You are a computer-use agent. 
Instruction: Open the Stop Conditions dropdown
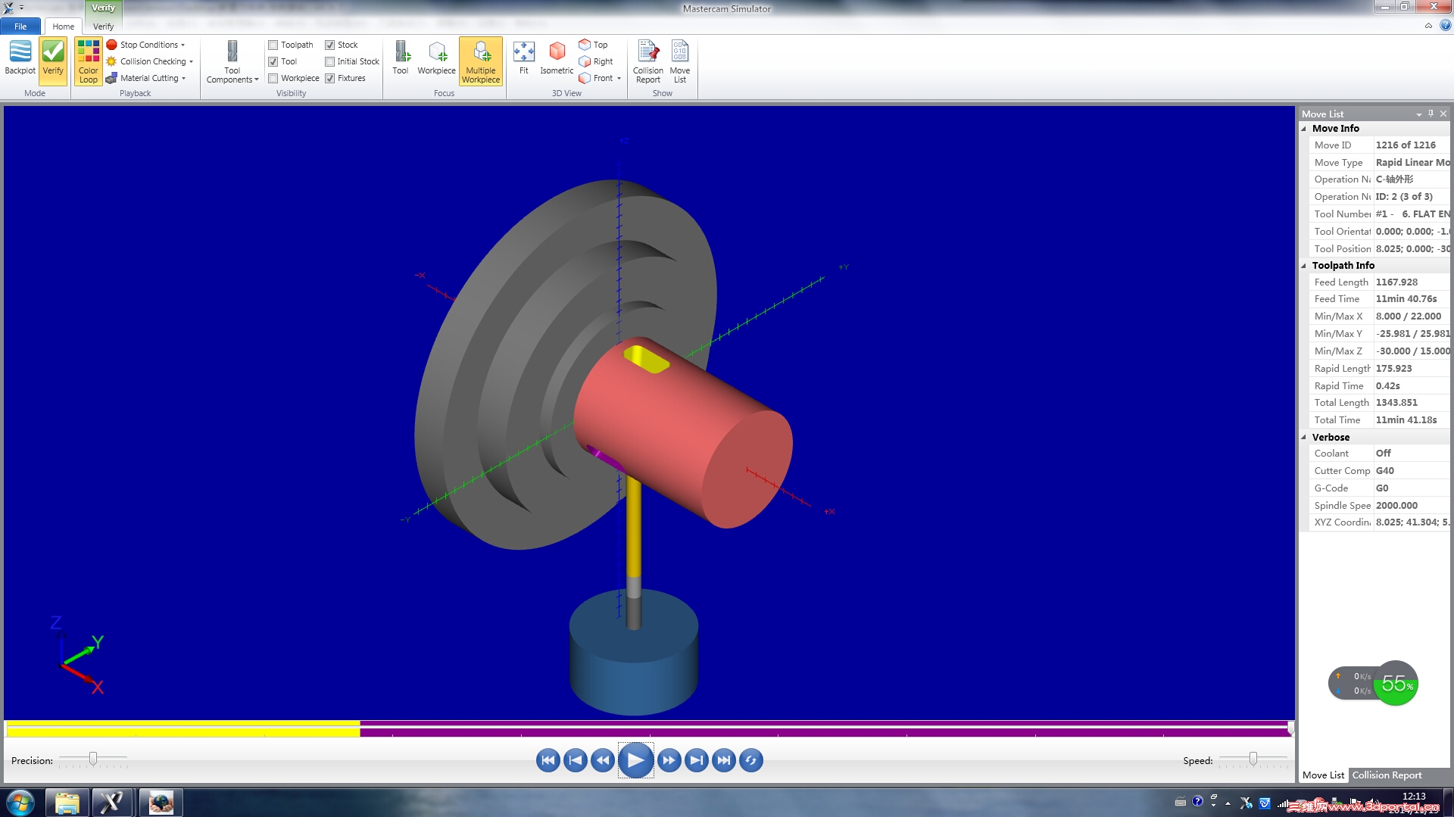tap(146, 45)
